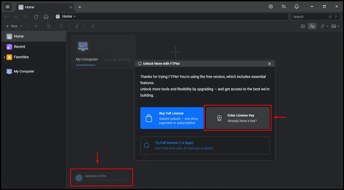Open the New item dropdown
Viewport: 344px width, 190px height.
(x=14, y=26)
